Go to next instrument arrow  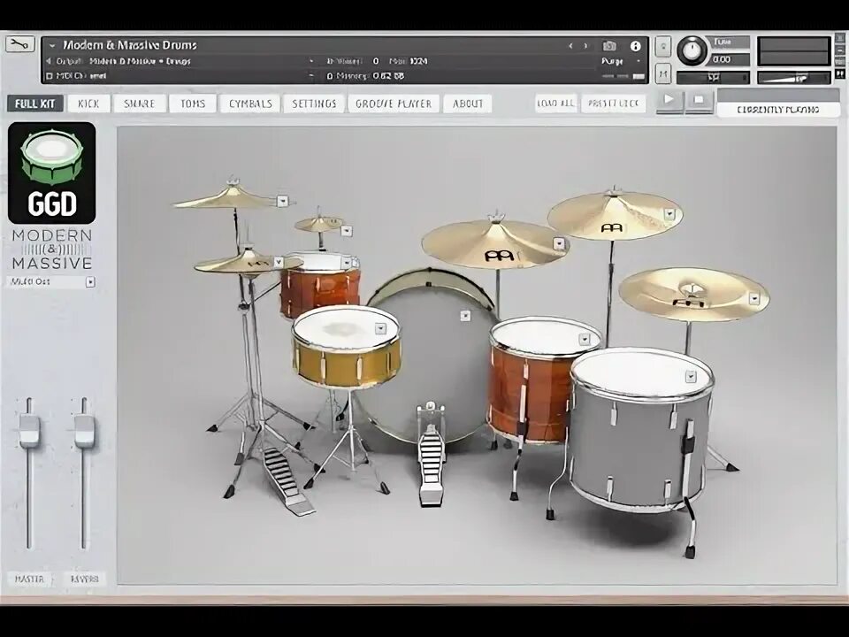pyautogui.click(x=585, y=46)
